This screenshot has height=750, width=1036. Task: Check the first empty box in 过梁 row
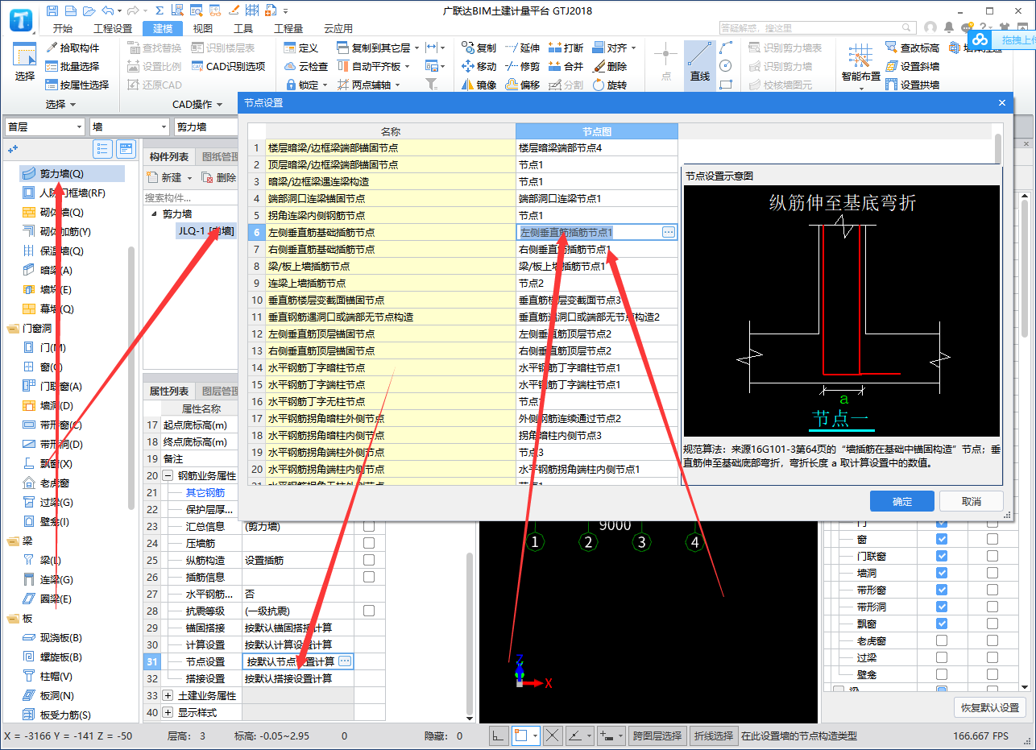point(942,657)
